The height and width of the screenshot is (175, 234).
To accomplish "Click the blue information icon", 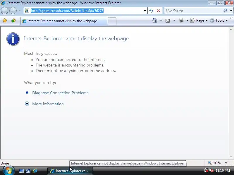I will (x=13, y=39).
